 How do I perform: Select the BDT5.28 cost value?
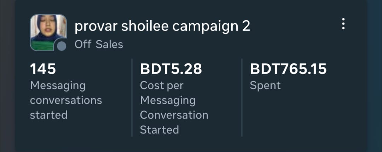(x=171, y=69)
